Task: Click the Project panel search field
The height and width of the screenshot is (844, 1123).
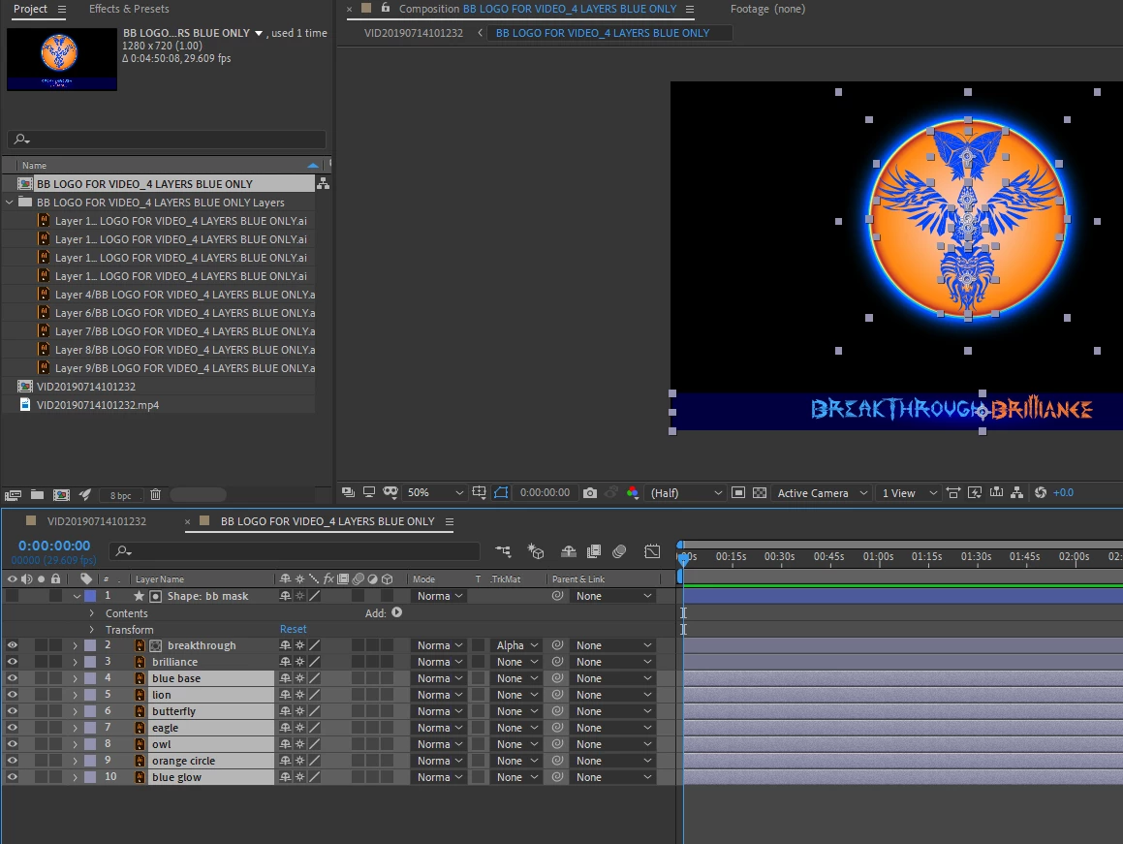Action: [x=166, y=139]
